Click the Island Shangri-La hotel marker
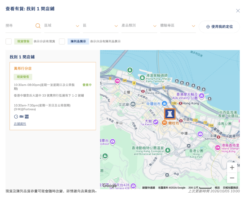 [218, 147]
